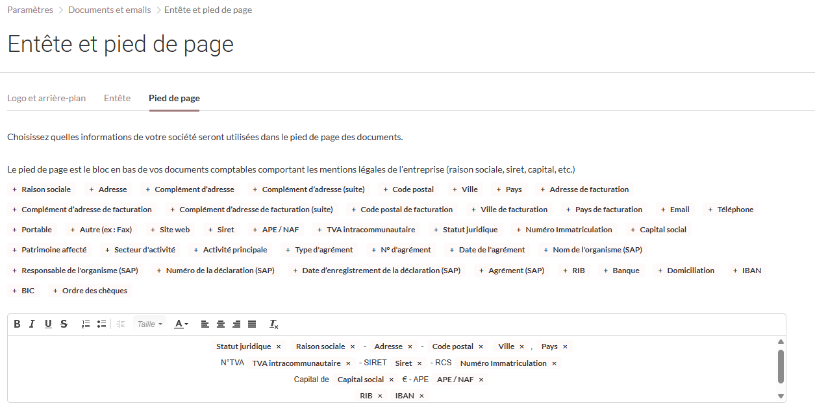Clear text formatting
This screenshot has width=815, height=412.
tap(274, 324)
